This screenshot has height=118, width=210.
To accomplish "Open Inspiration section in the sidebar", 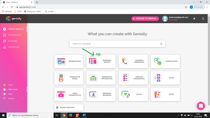I will tap(13, 47).
